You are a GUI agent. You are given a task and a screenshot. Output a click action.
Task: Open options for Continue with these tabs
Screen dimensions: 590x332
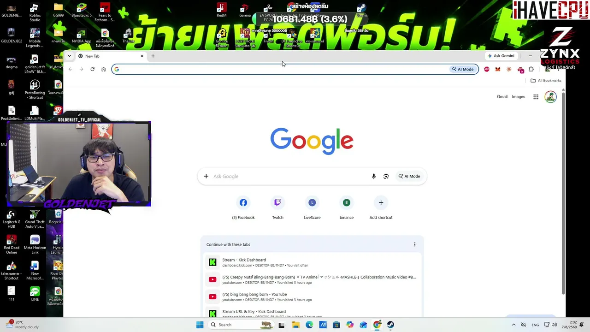414,244
